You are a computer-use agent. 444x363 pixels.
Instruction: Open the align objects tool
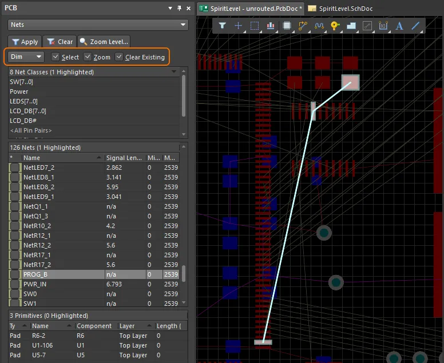pyautogui.click(x=271, y=26)
